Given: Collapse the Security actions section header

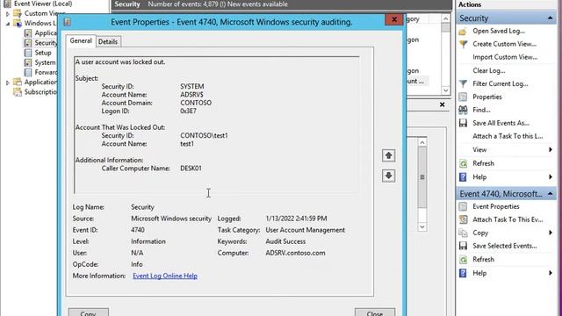Looking at the screenshot, I should tap(551, 18).
